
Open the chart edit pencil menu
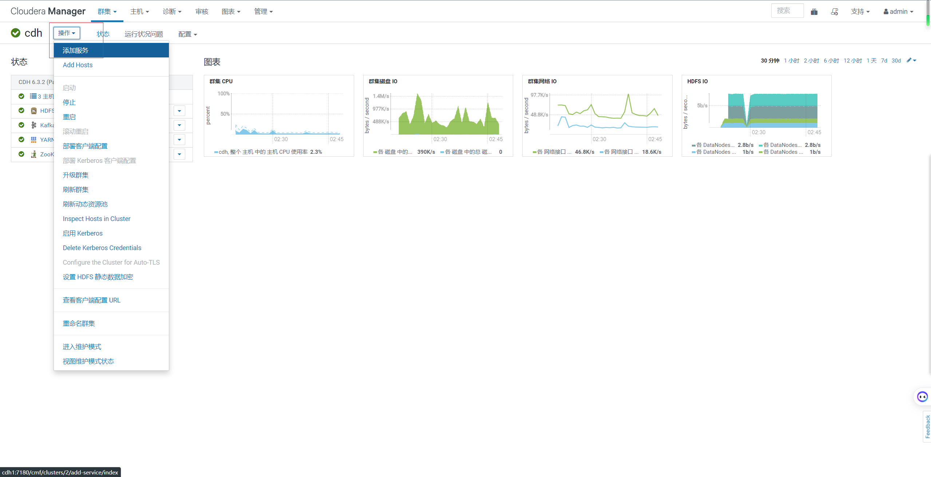(911, 60)
